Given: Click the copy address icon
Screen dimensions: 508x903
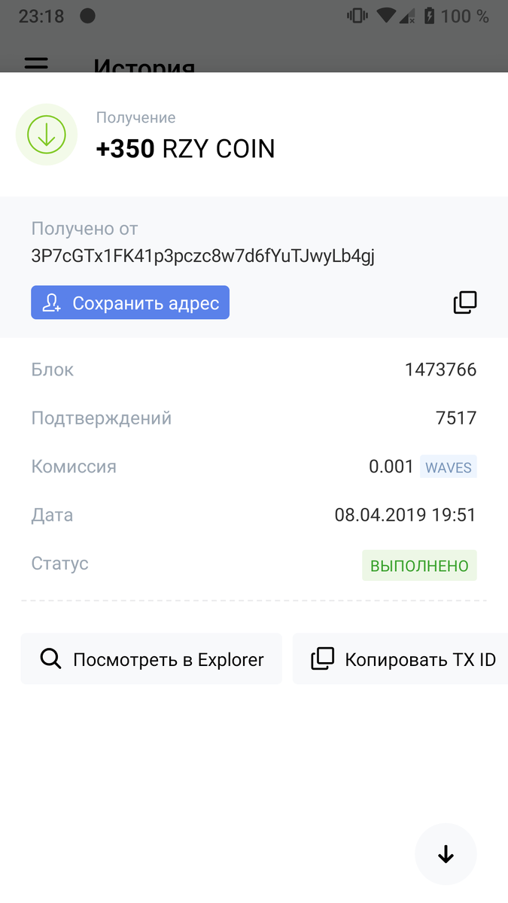Looking at the screenshot, I should [464, 302].
